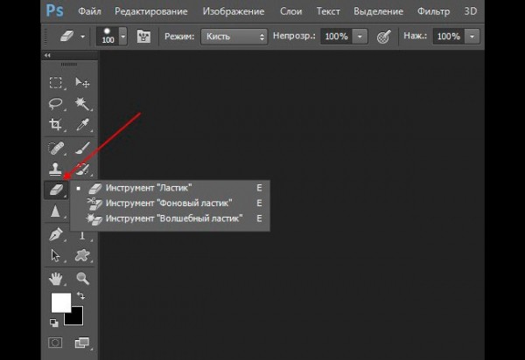Select the Zoom magnifier tool
The height and width of the screenshot is (360, 525).
click(x=83, y=279)
